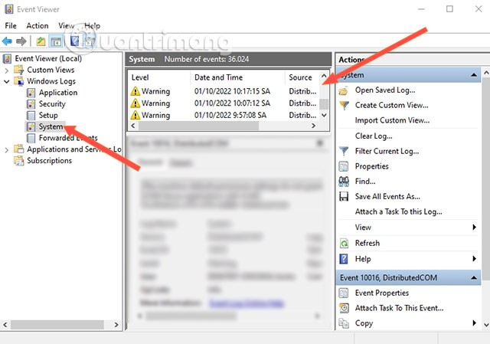
Task: Open the File menu
Action: click(x=11, y=25)
